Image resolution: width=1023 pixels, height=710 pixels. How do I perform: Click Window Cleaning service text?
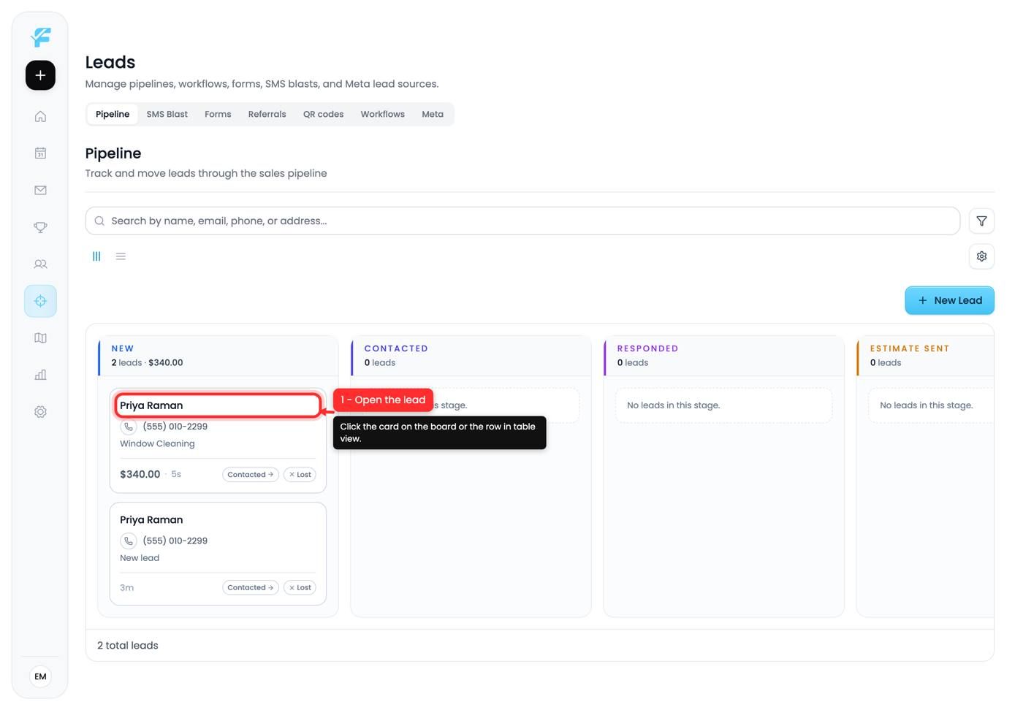tap(157, 443)
